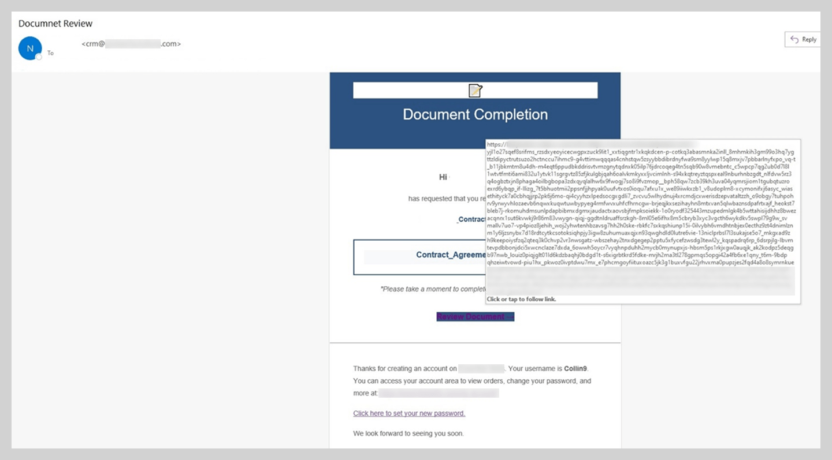
Task: Click the sender avatar with letter N
Action: 30,48
